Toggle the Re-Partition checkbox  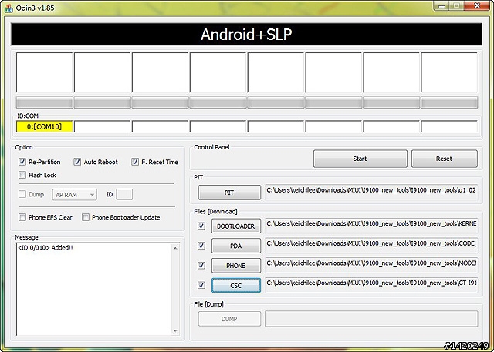click(22, 162)
